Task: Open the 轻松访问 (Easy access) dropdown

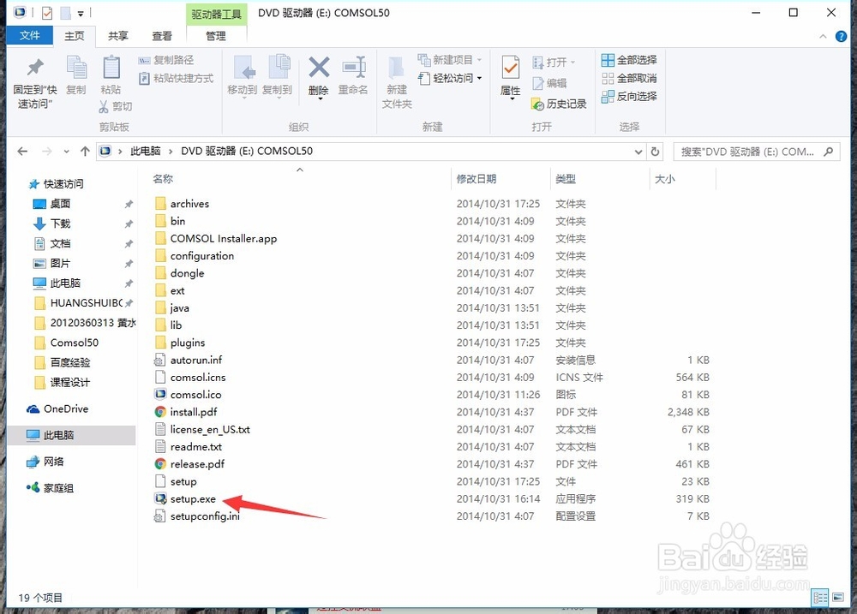Action: click(450, 78)
